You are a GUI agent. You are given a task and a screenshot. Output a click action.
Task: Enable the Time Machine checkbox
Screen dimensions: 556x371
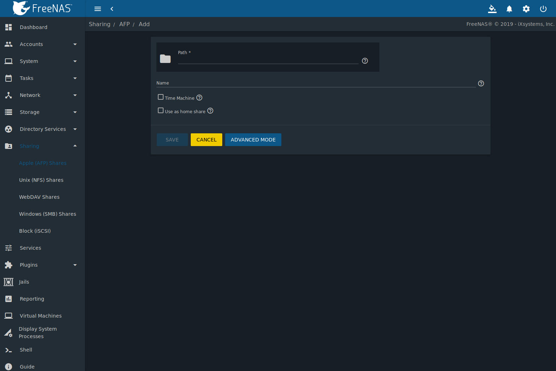(x=161, y=97)
